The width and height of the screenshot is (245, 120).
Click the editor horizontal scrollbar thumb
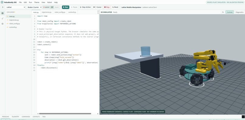tap(65, 114)
